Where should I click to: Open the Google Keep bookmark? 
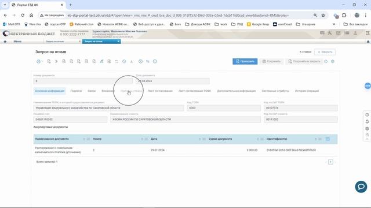[x=258, y=24]
